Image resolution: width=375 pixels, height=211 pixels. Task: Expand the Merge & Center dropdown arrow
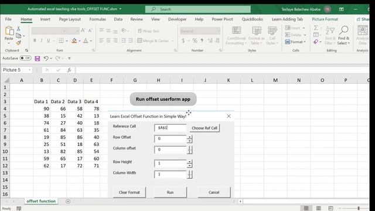[172, 41]
